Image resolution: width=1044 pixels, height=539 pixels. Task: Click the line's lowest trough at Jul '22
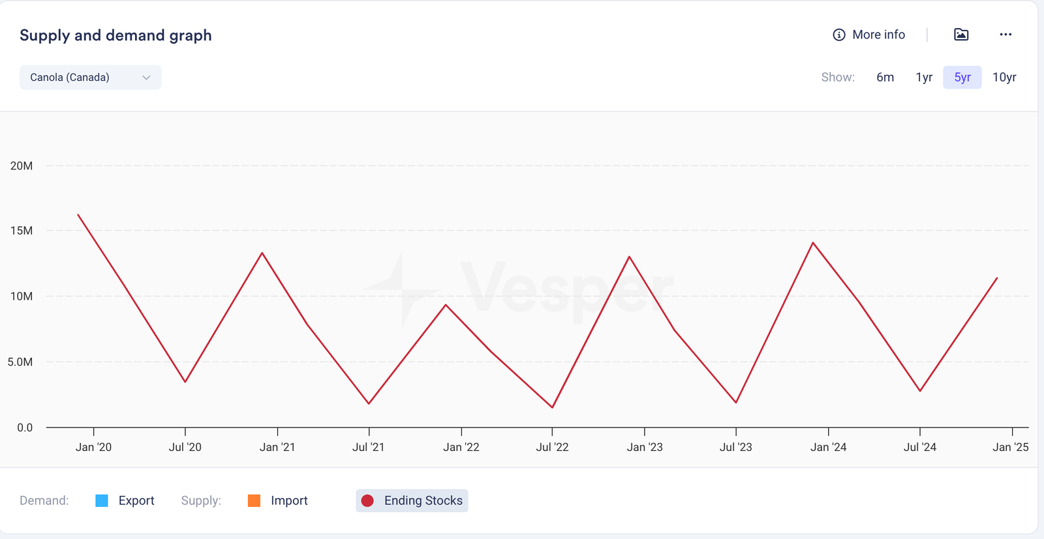click(x=553, y=407)
